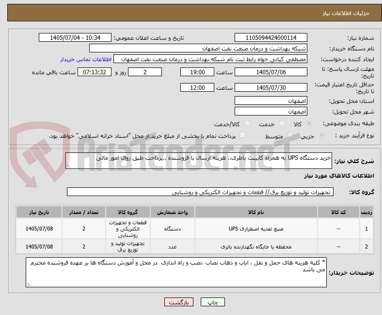
Task: Click the تجهیزات تولید و توزیع برق cell
Action: point(128,247)
